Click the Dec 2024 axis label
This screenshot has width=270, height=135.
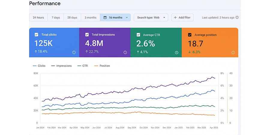tap(167, 127)
